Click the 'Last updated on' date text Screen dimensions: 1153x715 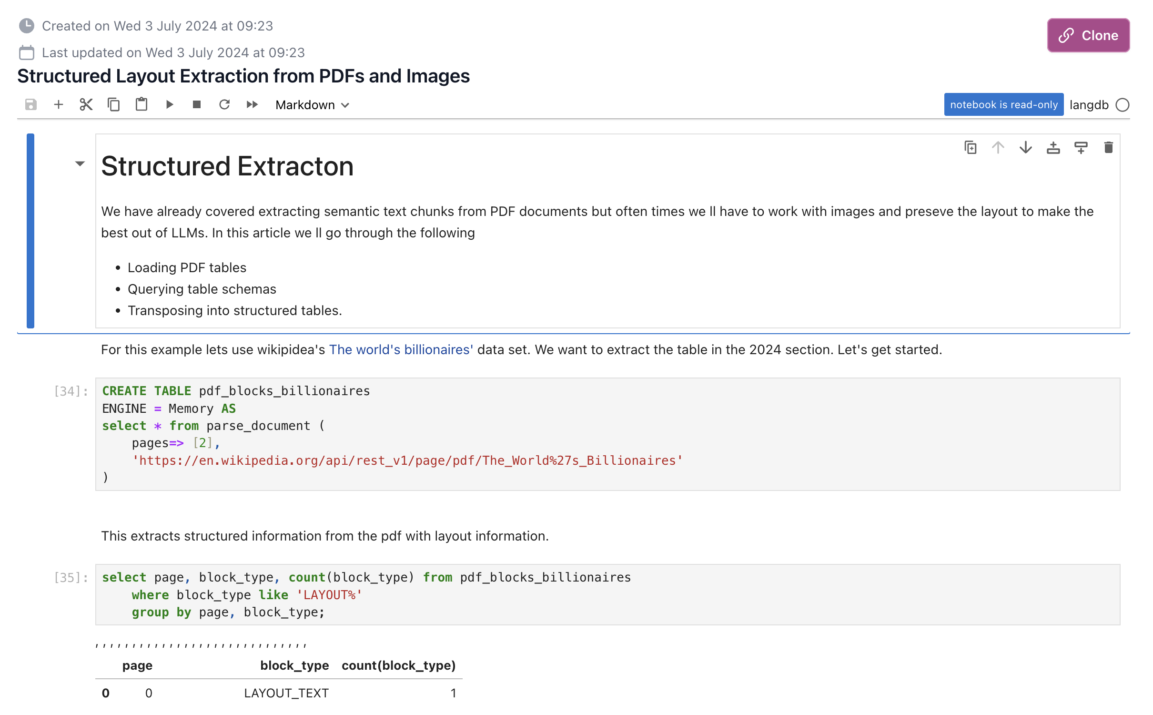(173, 52)
